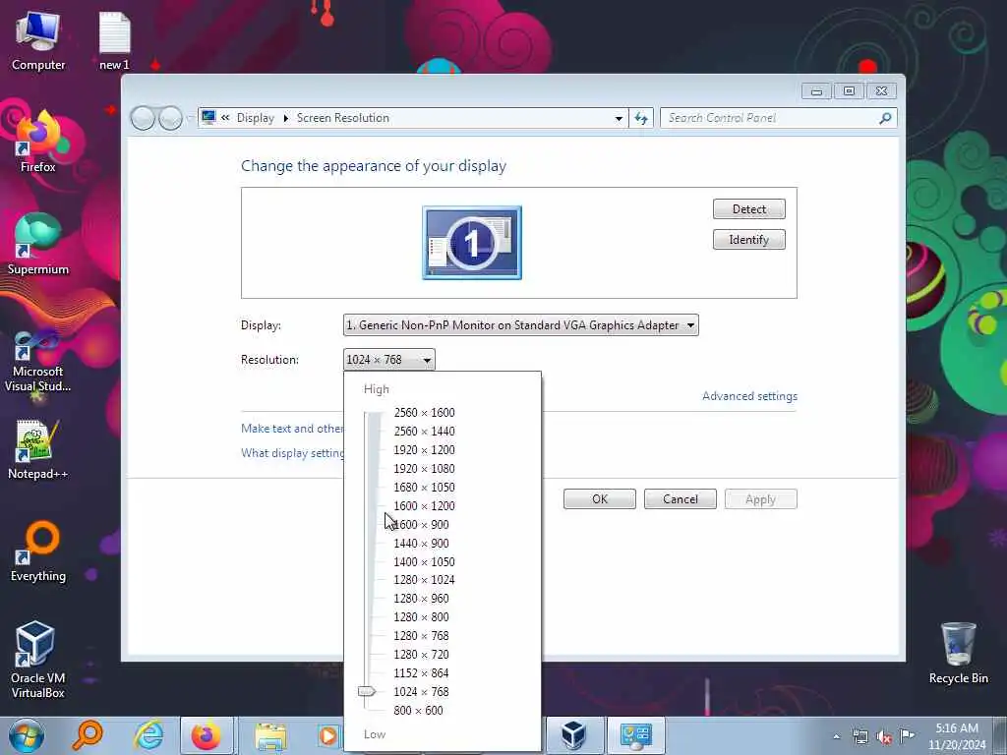Launch the Firefox desktop shortcut
This screenshot has height=755, width=1007.
tap(38, 143)
